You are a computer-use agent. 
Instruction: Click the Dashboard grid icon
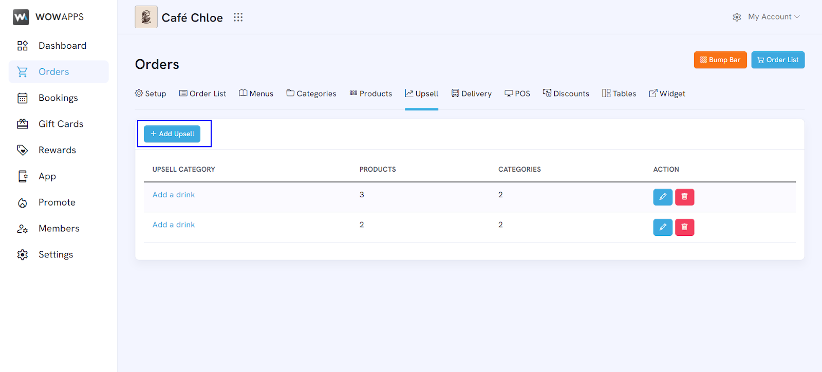tap(23, 46)
